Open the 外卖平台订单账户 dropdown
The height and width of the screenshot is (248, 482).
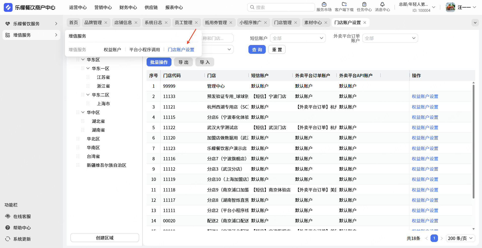click(x=390, y=38)
